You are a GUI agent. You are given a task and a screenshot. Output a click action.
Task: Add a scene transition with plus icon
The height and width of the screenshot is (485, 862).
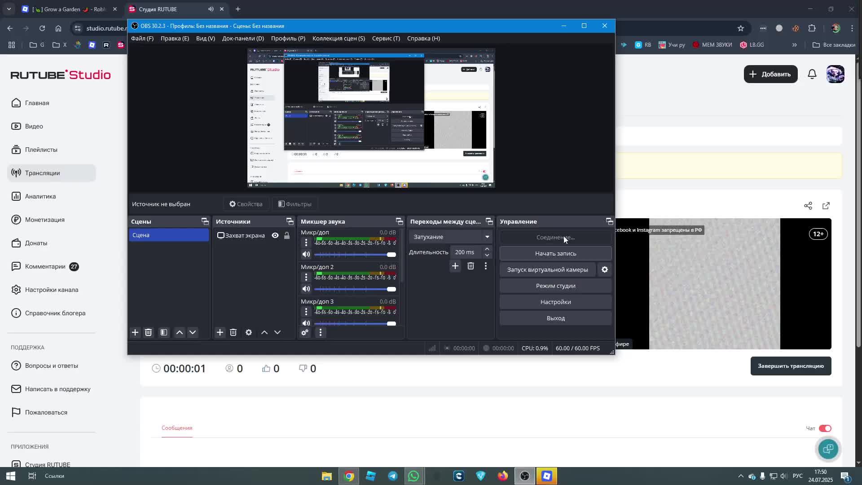coord(455,266)
